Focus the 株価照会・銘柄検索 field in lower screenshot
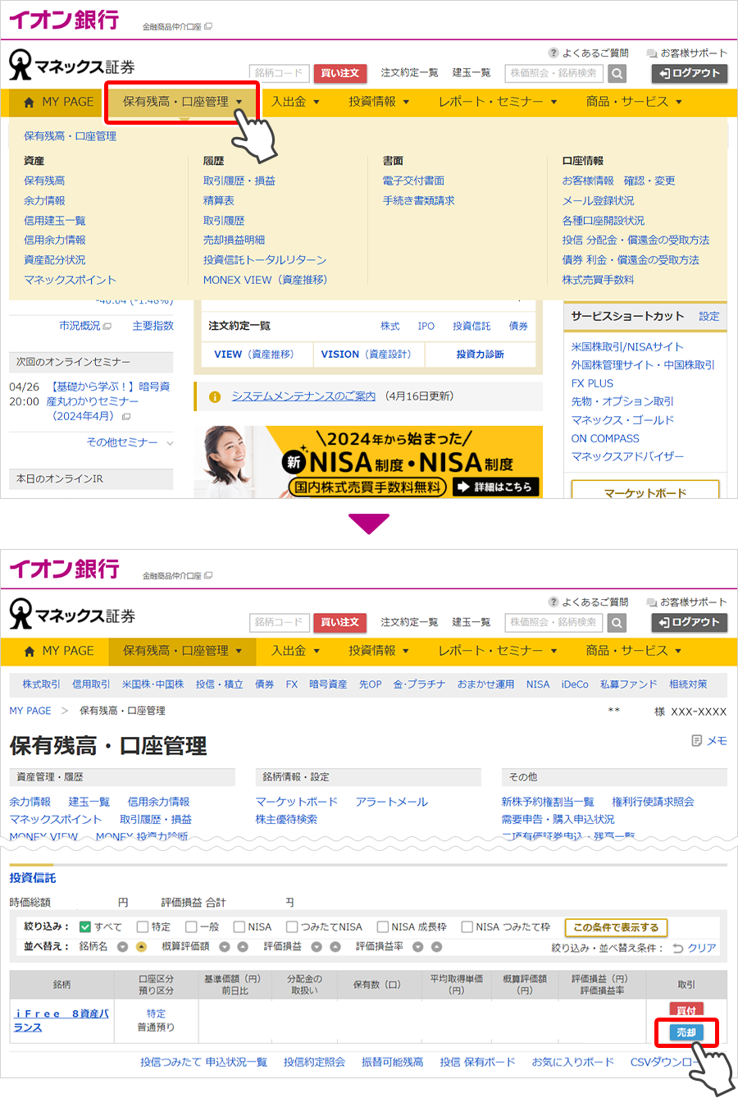Screen dimensions: 738x1098 pos(554,622)
